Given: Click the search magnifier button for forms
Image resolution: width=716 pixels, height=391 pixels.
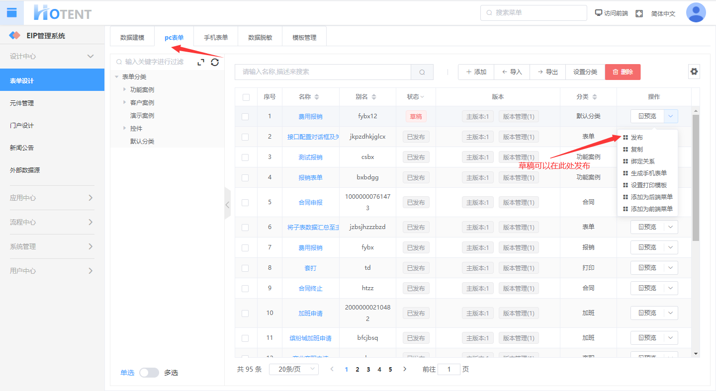Looking at the screenshot, I should point(422,72).
